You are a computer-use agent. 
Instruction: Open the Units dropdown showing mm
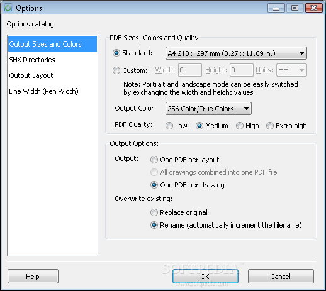[x=291, y=70]
